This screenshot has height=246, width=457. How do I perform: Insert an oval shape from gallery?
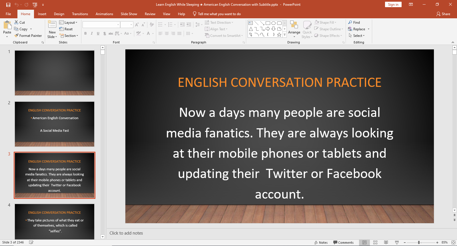[273, 23]
